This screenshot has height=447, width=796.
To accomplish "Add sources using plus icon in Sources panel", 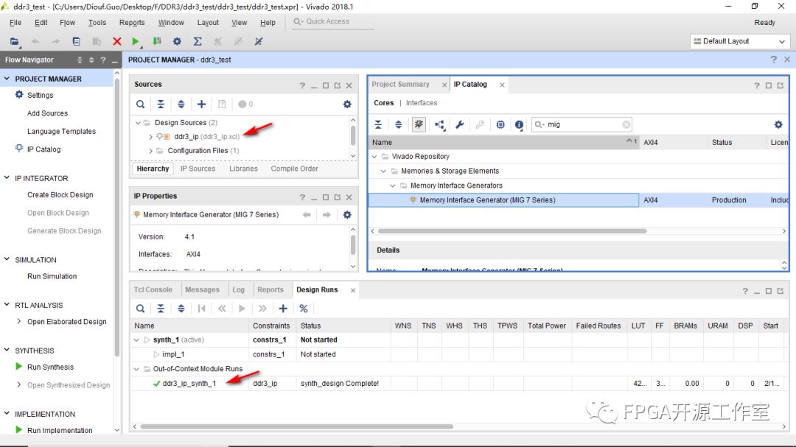I will [201, 105].
